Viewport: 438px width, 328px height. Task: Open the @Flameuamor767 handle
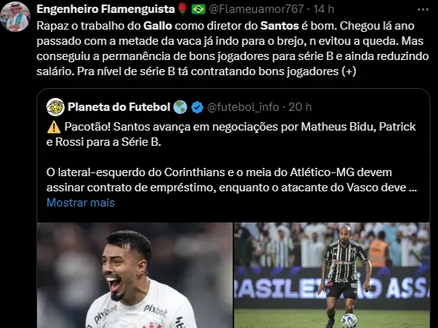256,9
